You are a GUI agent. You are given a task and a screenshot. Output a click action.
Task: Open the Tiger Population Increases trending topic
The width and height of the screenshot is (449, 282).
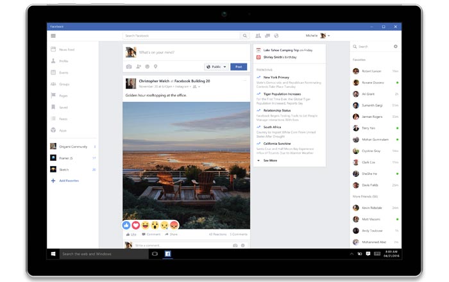[282, 94]
